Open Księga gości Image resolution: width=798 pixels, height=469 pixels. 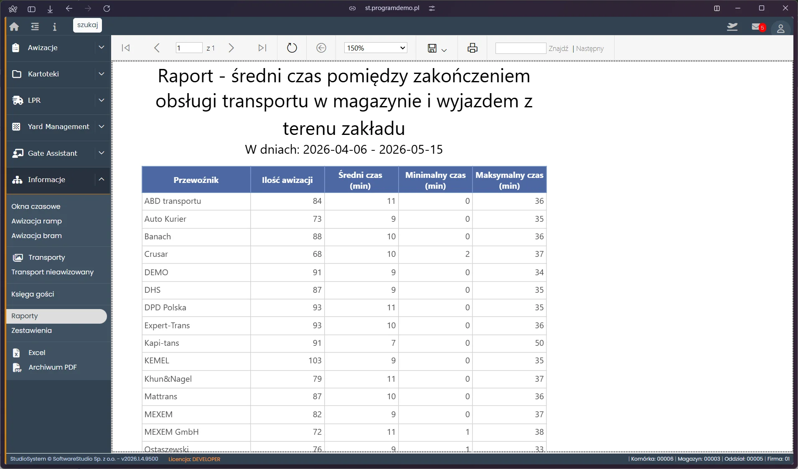[33, 294]
